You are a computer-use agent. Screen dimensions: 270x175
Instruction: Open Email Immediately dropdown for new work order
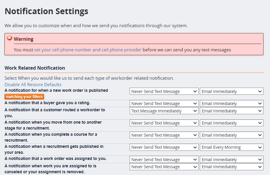232,91
